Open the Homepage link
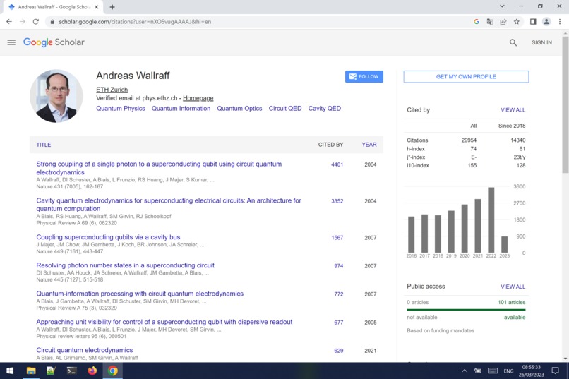Screen dimensions: 569x379 [x=198, y=98]
